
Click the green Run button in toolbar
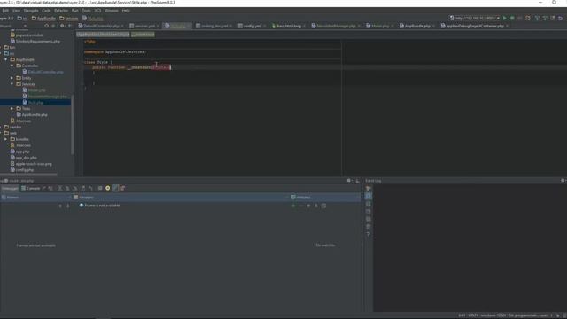[x=505, y=18]
